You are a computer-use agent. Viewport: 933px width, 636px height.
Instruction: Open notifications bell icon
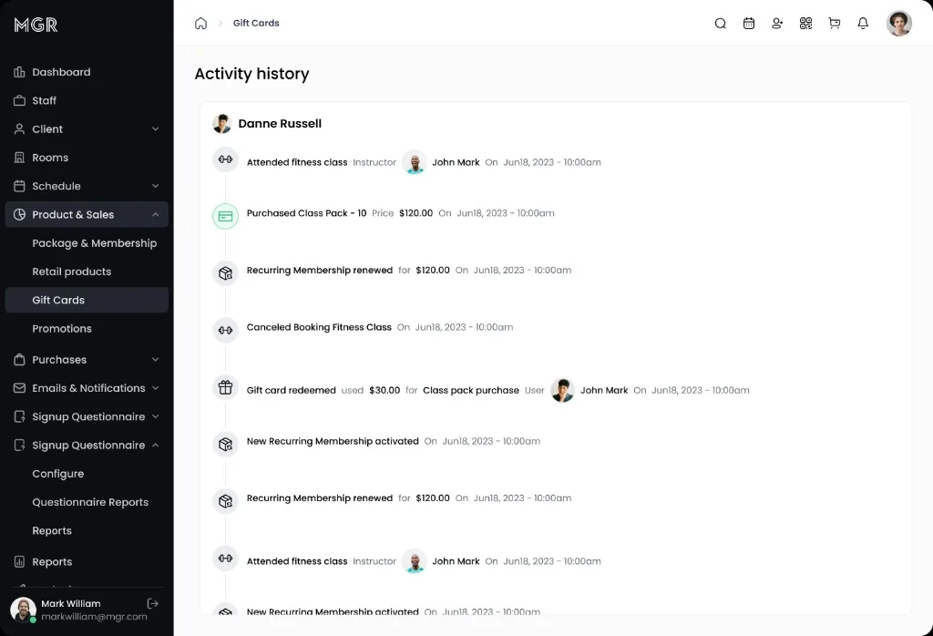pos(863,23)
